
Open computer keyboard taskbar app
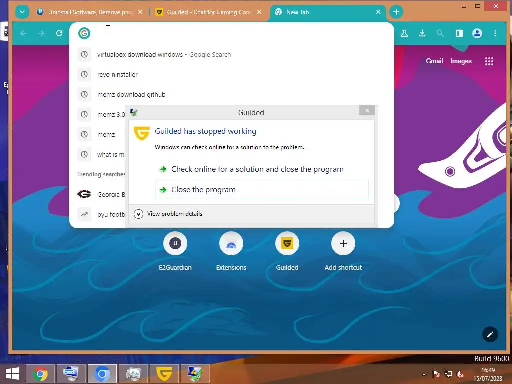(x=71, y=374)
